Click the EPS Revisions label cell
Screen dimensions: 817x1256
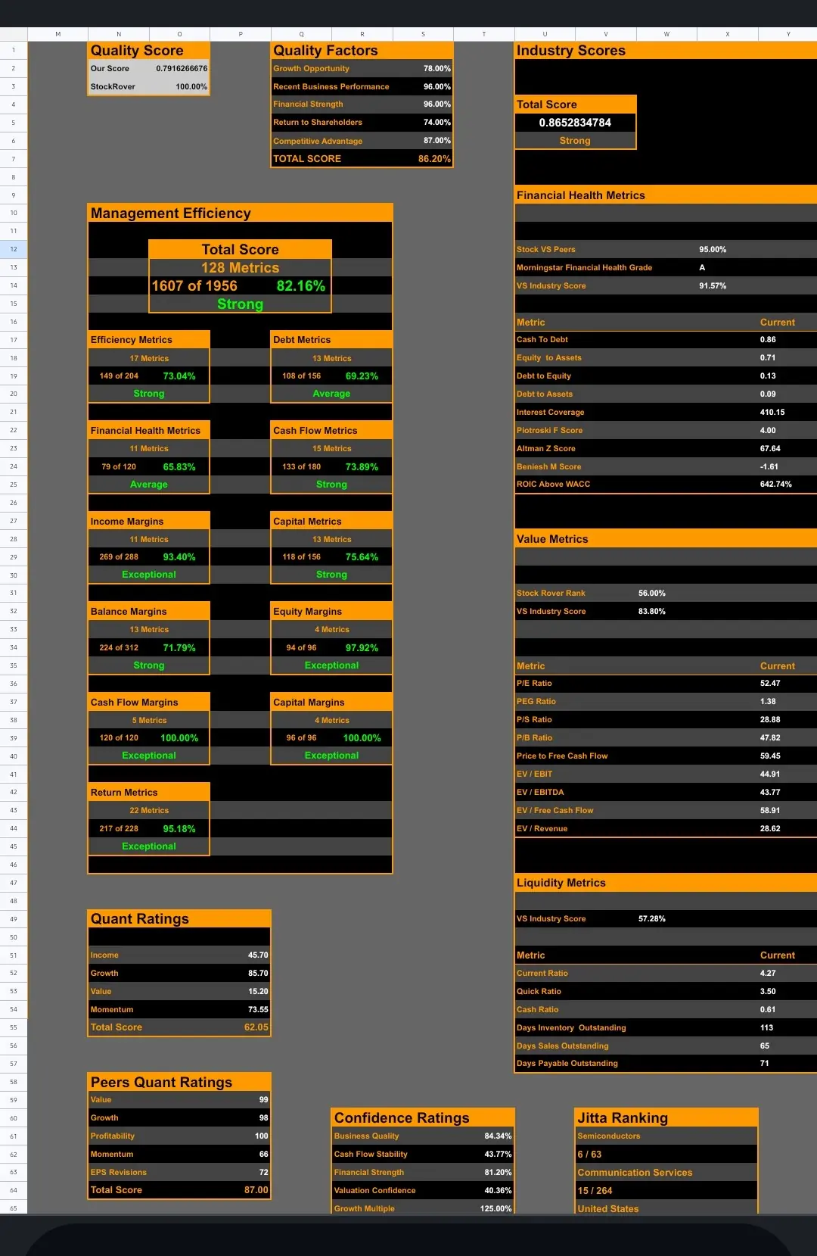(119, 1173)
